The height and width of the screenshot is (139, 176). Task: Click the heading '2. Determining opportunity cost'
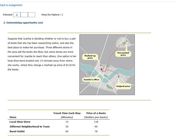tap(23, 23)
